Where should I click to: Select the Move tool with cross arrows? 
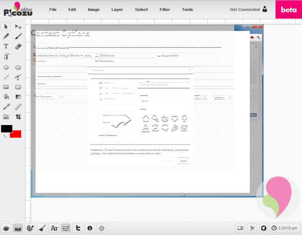(x=18, y=26)
